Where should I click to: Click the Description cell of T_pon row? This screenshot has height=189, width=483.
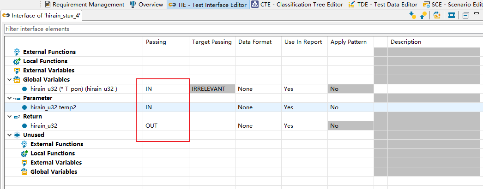tap(434, 89)
